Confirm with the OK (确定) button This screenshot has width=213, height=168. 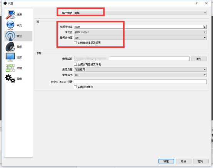point(166,161)
